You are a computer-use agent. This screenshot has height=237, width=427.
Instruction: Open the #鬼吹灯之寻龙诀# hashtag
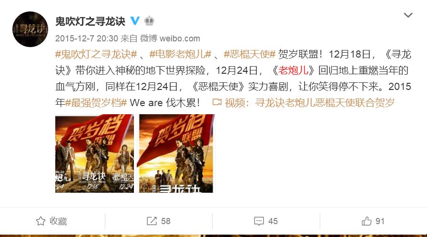pyautogui.click(x=96, y=54)
